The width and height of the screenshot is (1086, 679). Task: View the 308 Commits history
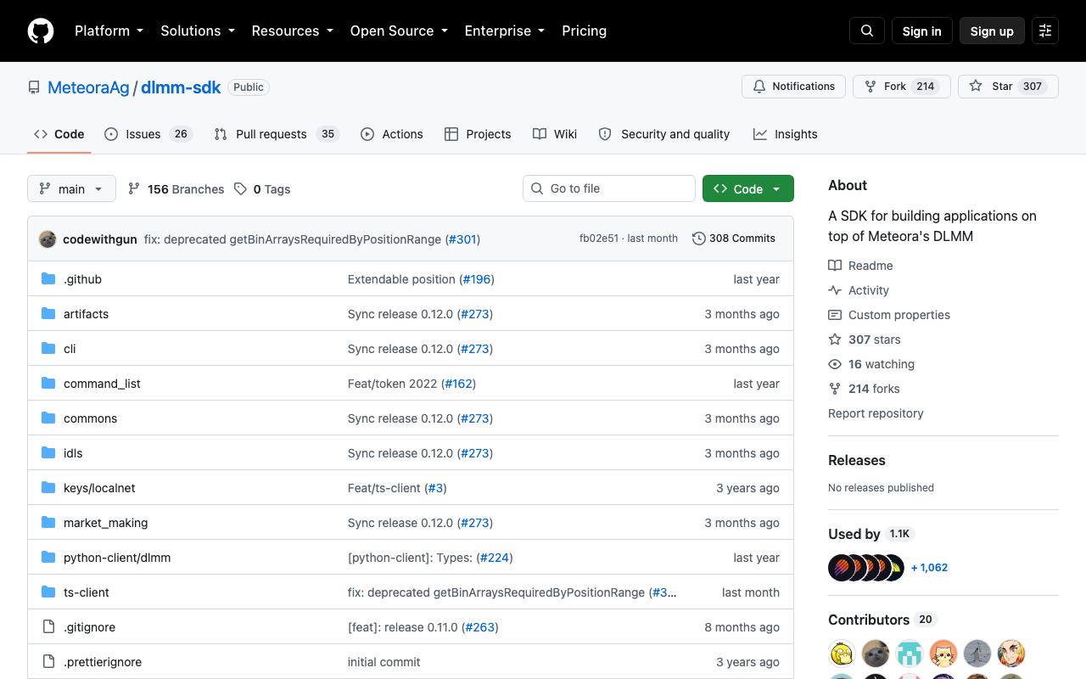[734, 238]
